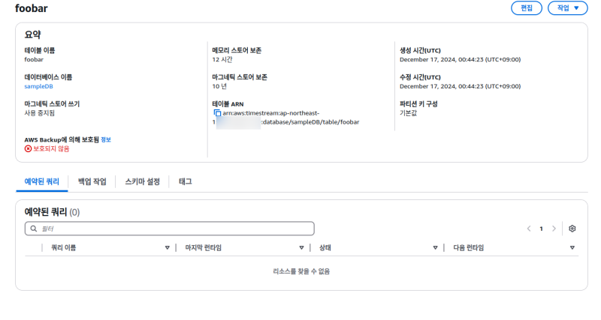Go to the previous page of scheduled queries
Screen dimensions: 601x320
(529, 229)
